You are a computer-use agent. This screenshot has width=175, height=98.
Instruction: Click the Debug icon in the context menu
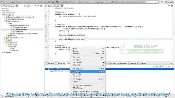[x=74, y=69]
